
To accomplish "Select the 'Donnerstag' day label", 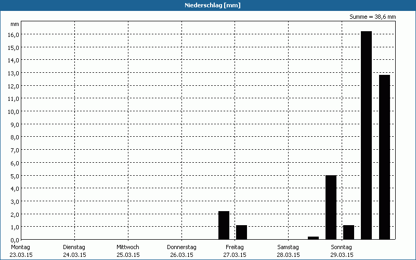I will pos(181,248).
